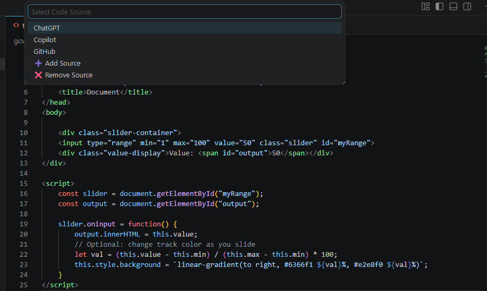The height and width of the screenshot is (291, 487).
Task: Click the Optional comment on line 21
Action: coord(164,245)
